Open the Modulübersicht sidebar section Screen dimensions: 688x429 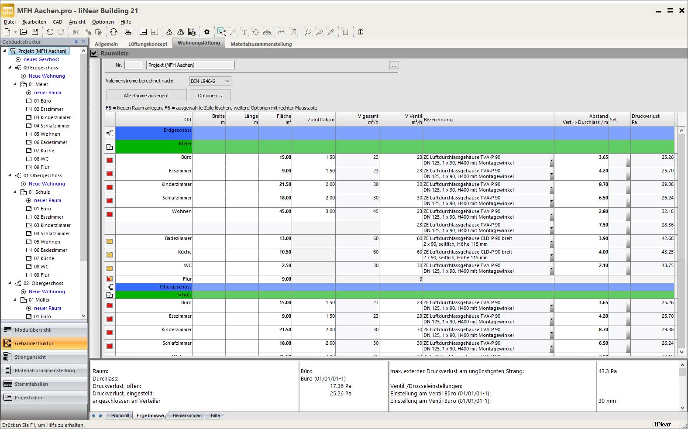(44, 330)
